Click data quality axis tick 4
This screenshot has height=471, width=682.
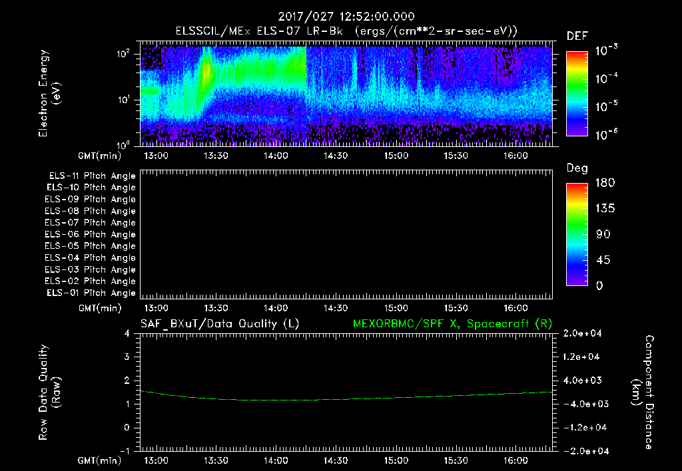[x=127, y=333]
